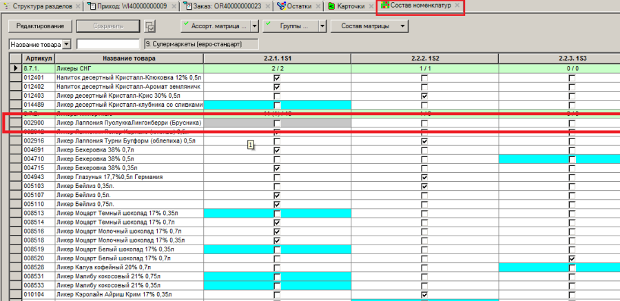Click the checklist icon button beside Сохранить
This screenshot has width=620, height=301.
coord(150,26)
